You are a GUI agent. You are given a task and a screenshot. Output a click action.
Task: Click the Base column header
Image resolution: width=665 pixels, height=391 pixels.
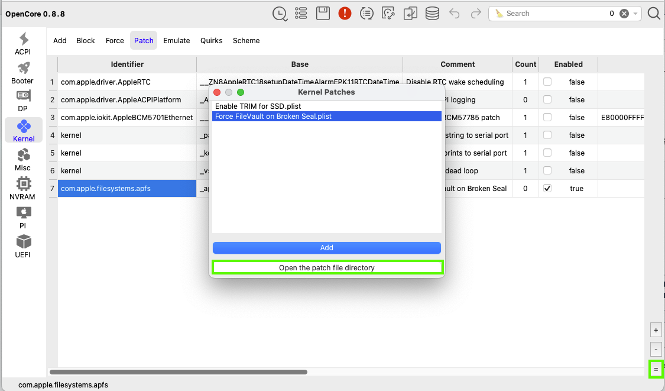pos(300,64)
